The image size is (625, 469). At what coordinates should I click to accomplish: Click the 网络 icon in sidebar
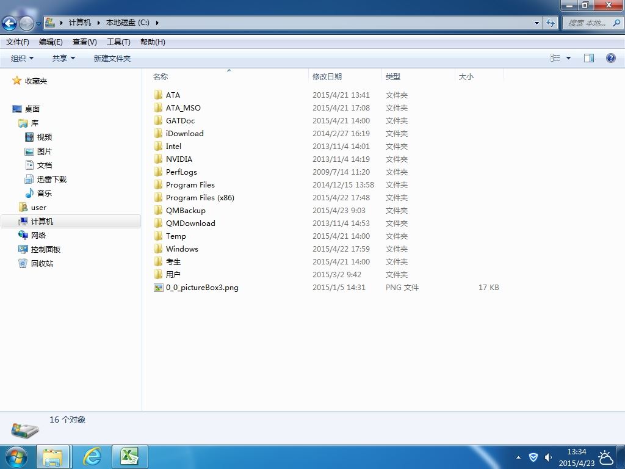click(23, 235)
